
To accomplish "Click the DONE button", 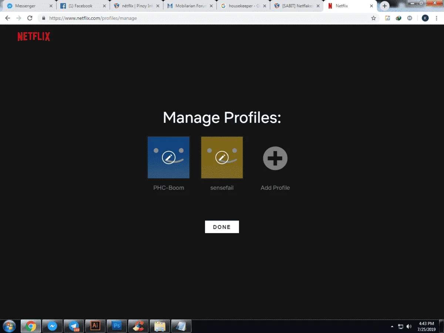I will point(222,227).
